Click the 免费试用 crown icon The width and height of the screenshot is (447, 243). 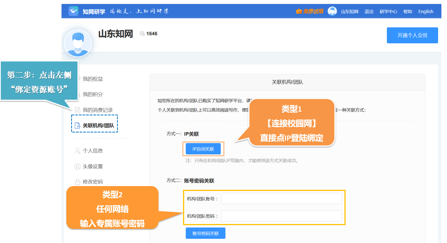pos(298,12)
